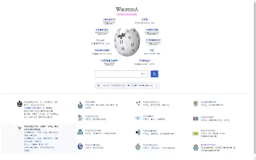Open the Русский Wikipedia link
This screenshot has width=256, height=160.
pyautogui.click(x=100, y=40)
